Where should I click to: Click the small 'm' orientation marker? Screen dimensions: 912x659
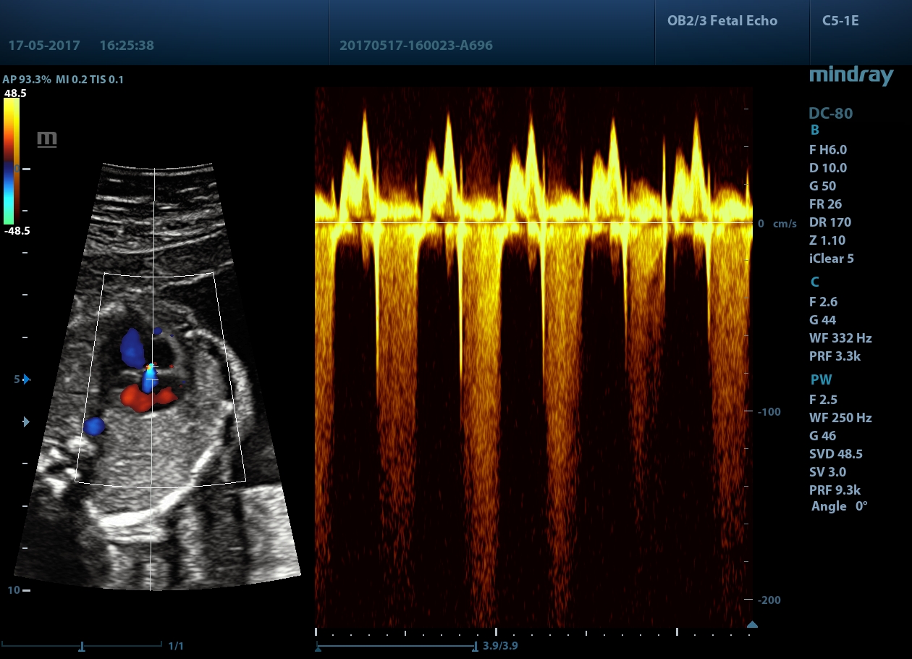[47, 139]
